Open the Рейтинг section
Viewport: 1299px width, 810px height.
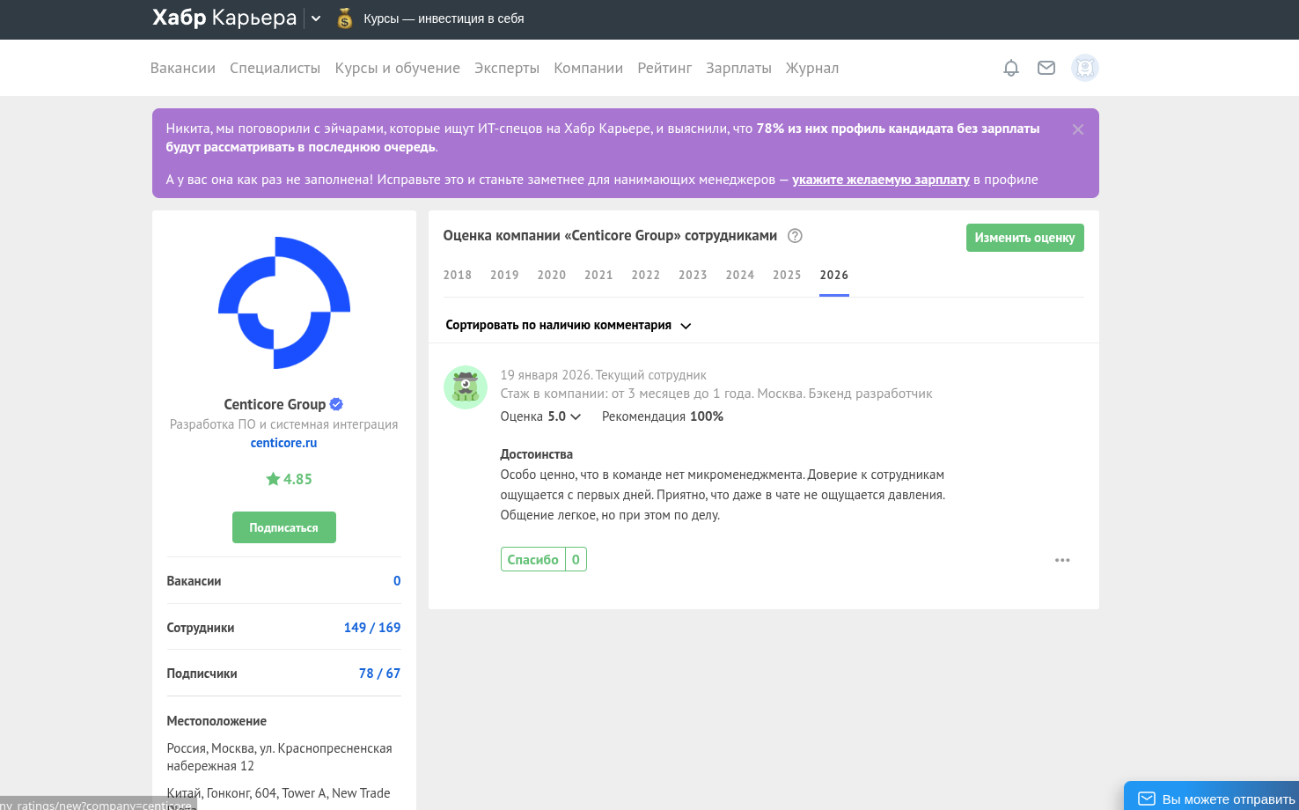click(x=664, y=68)
